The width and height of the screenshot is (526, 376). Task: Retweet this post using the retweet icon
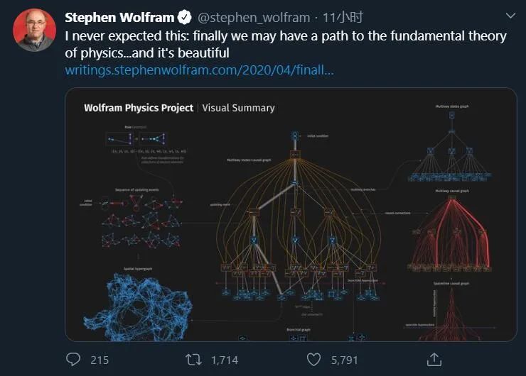[193, 360]
